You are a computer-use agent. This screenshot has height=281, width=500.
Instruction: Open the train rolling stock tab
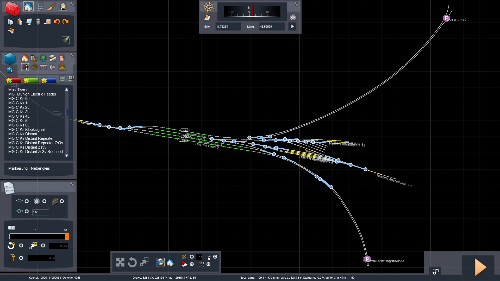(x=63, y=7)
